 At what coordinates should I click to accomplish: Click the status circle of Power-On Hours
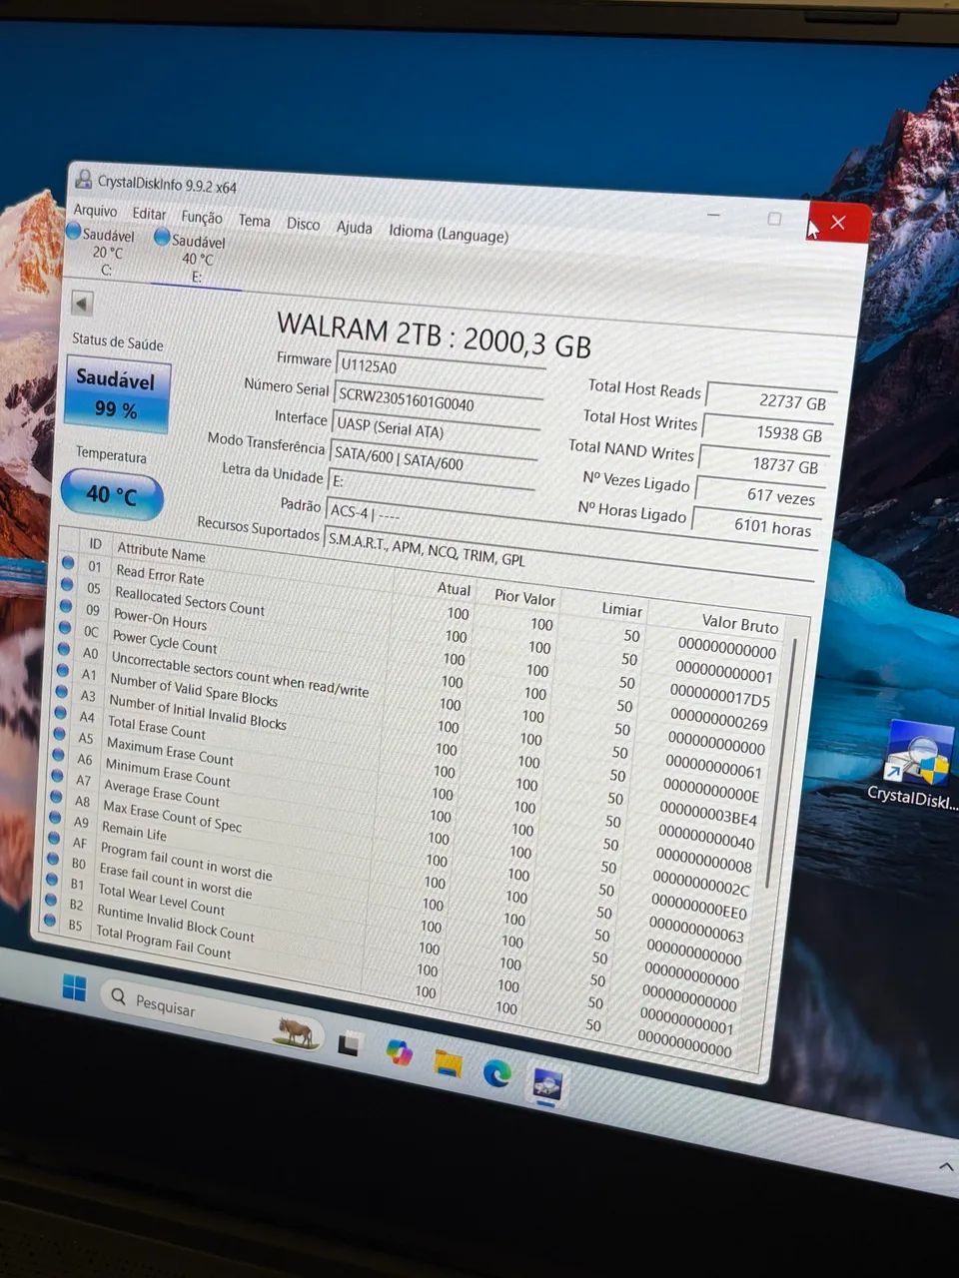pyautogui.click(x=66, y=606)
